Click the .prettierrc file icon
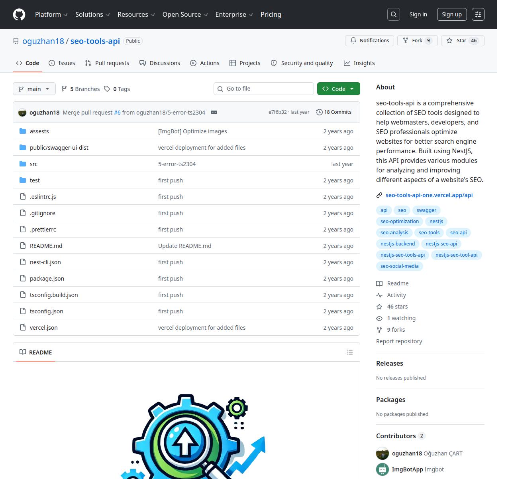 pyautogui.click(x=23, y=229)
